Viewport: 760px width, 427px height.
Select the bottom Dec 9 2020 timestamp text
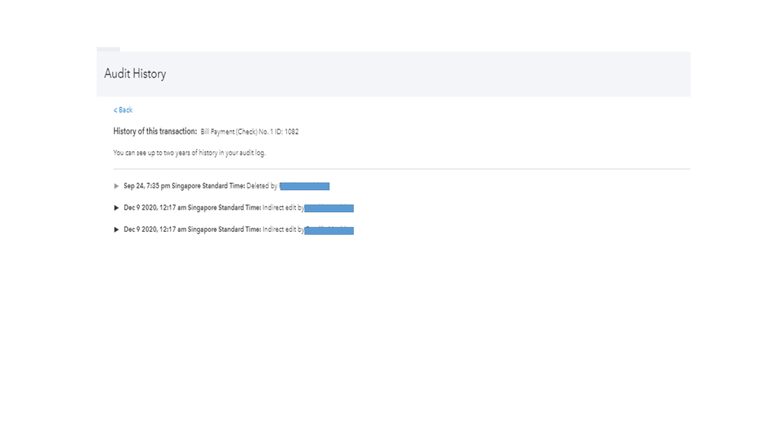[x=192, y=229]
